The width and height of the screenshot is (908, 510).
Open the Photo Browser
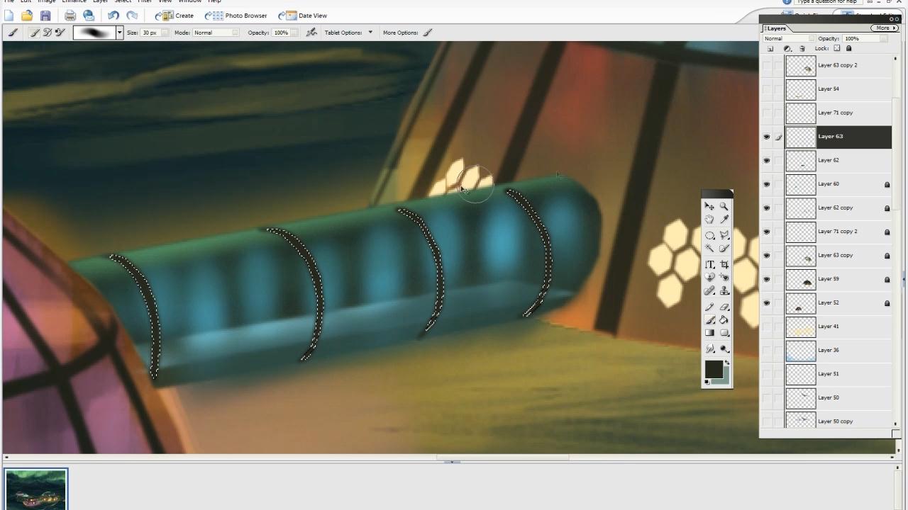click(236, 16)
